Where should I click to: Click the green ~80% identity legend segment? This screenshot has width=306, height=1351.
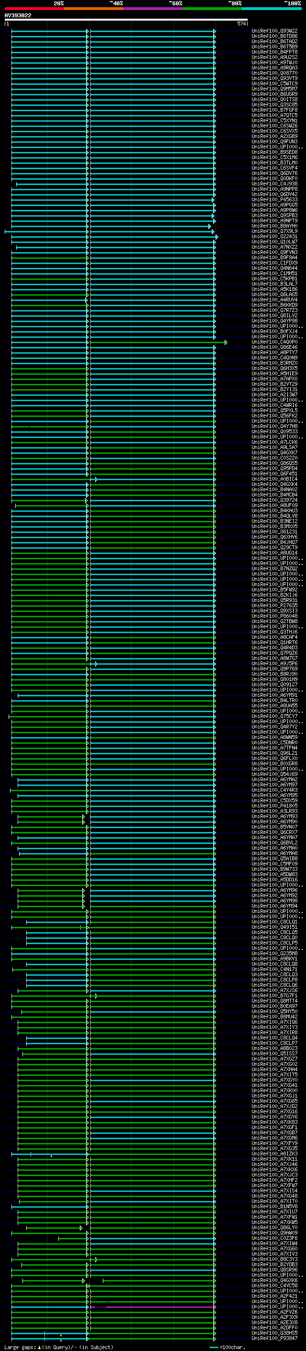click(x=212, y=9)
